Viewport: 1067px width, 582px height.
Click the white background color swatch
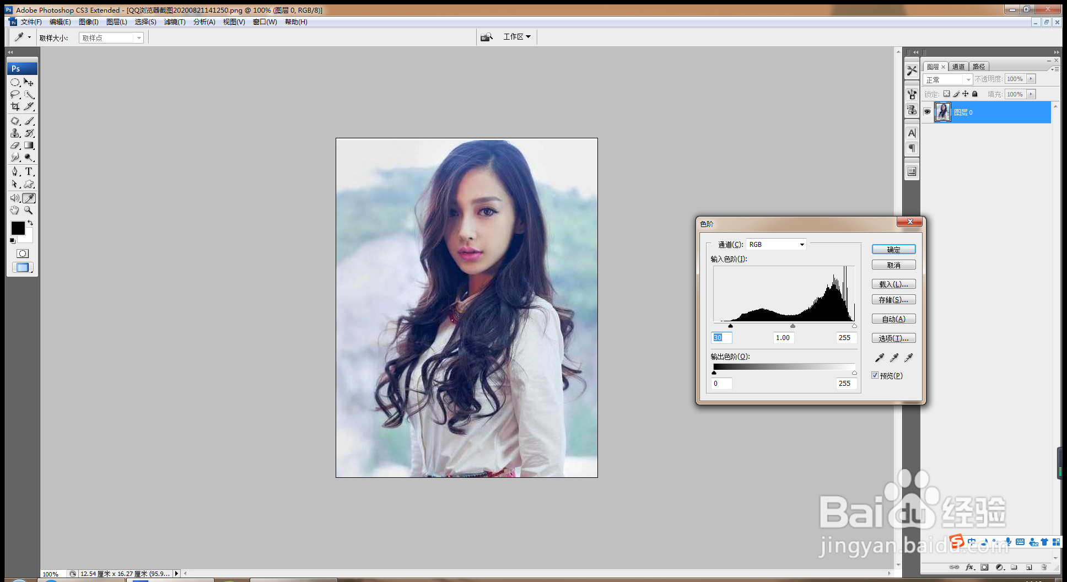coord(28,238)
